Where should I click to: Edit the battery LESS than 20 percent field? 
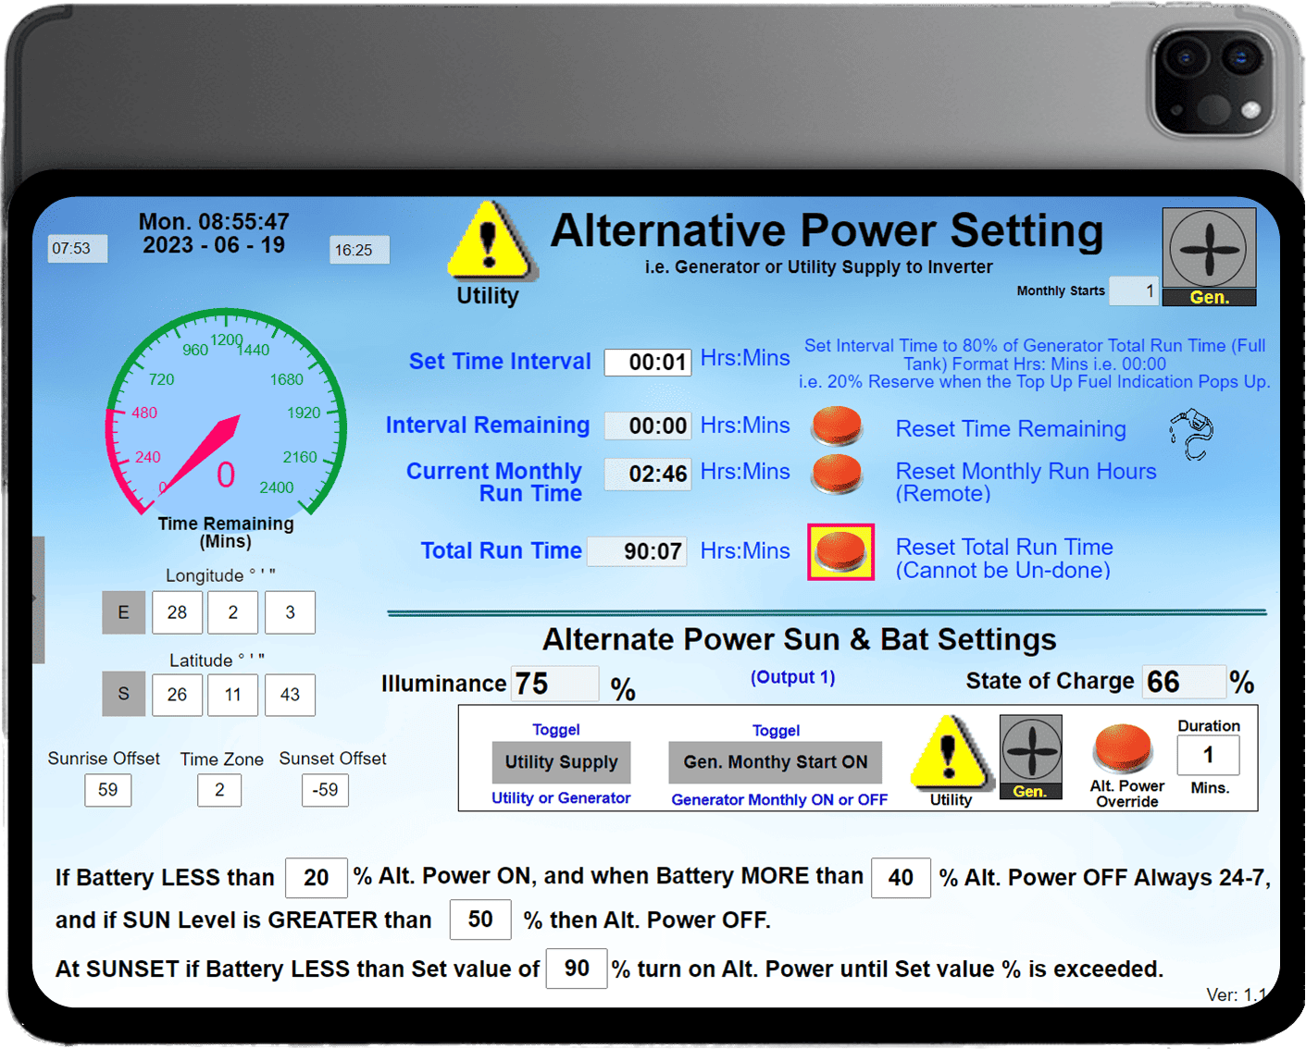pyautogui.click(x=316, y=878)
